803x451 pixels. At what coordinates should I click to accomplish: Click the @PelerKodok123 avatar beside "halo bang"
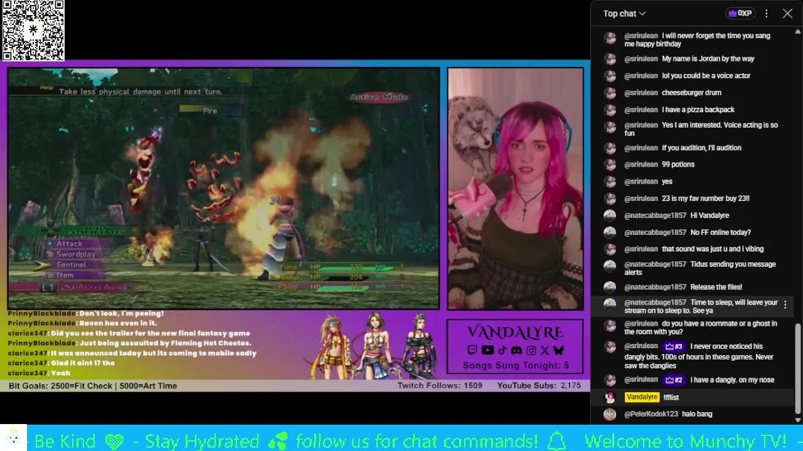610,414
